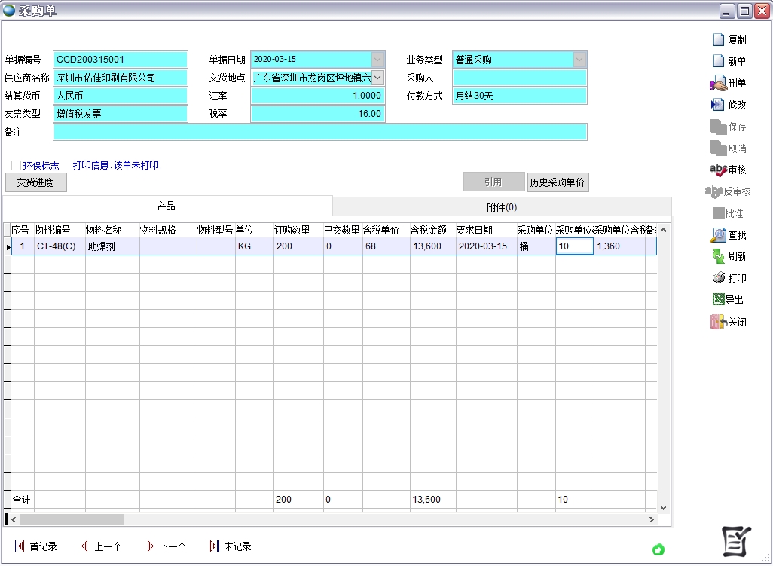
Task: Select the 产品 tab
Action: click(167, 206)
